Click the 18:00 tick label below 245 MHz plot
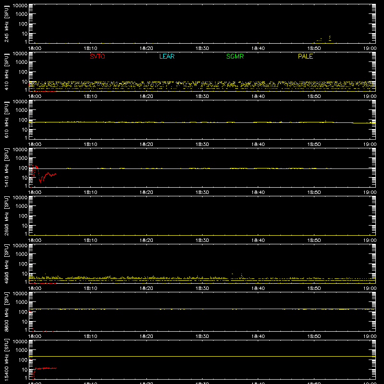 pyautogui.click(x=35, y=48)
